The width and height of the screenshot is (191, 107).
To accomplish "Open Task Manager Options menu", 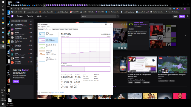I will tap(43, 27).
